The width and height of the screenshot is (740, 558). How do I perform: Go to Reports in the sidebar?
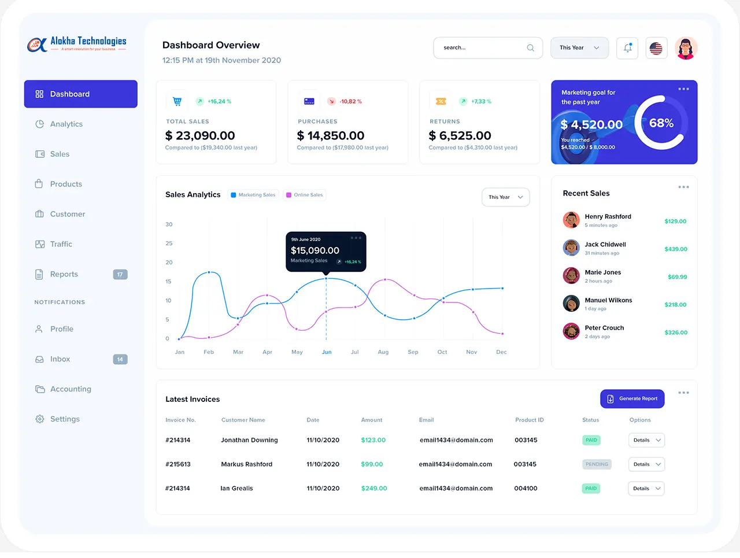pos(64,274)
